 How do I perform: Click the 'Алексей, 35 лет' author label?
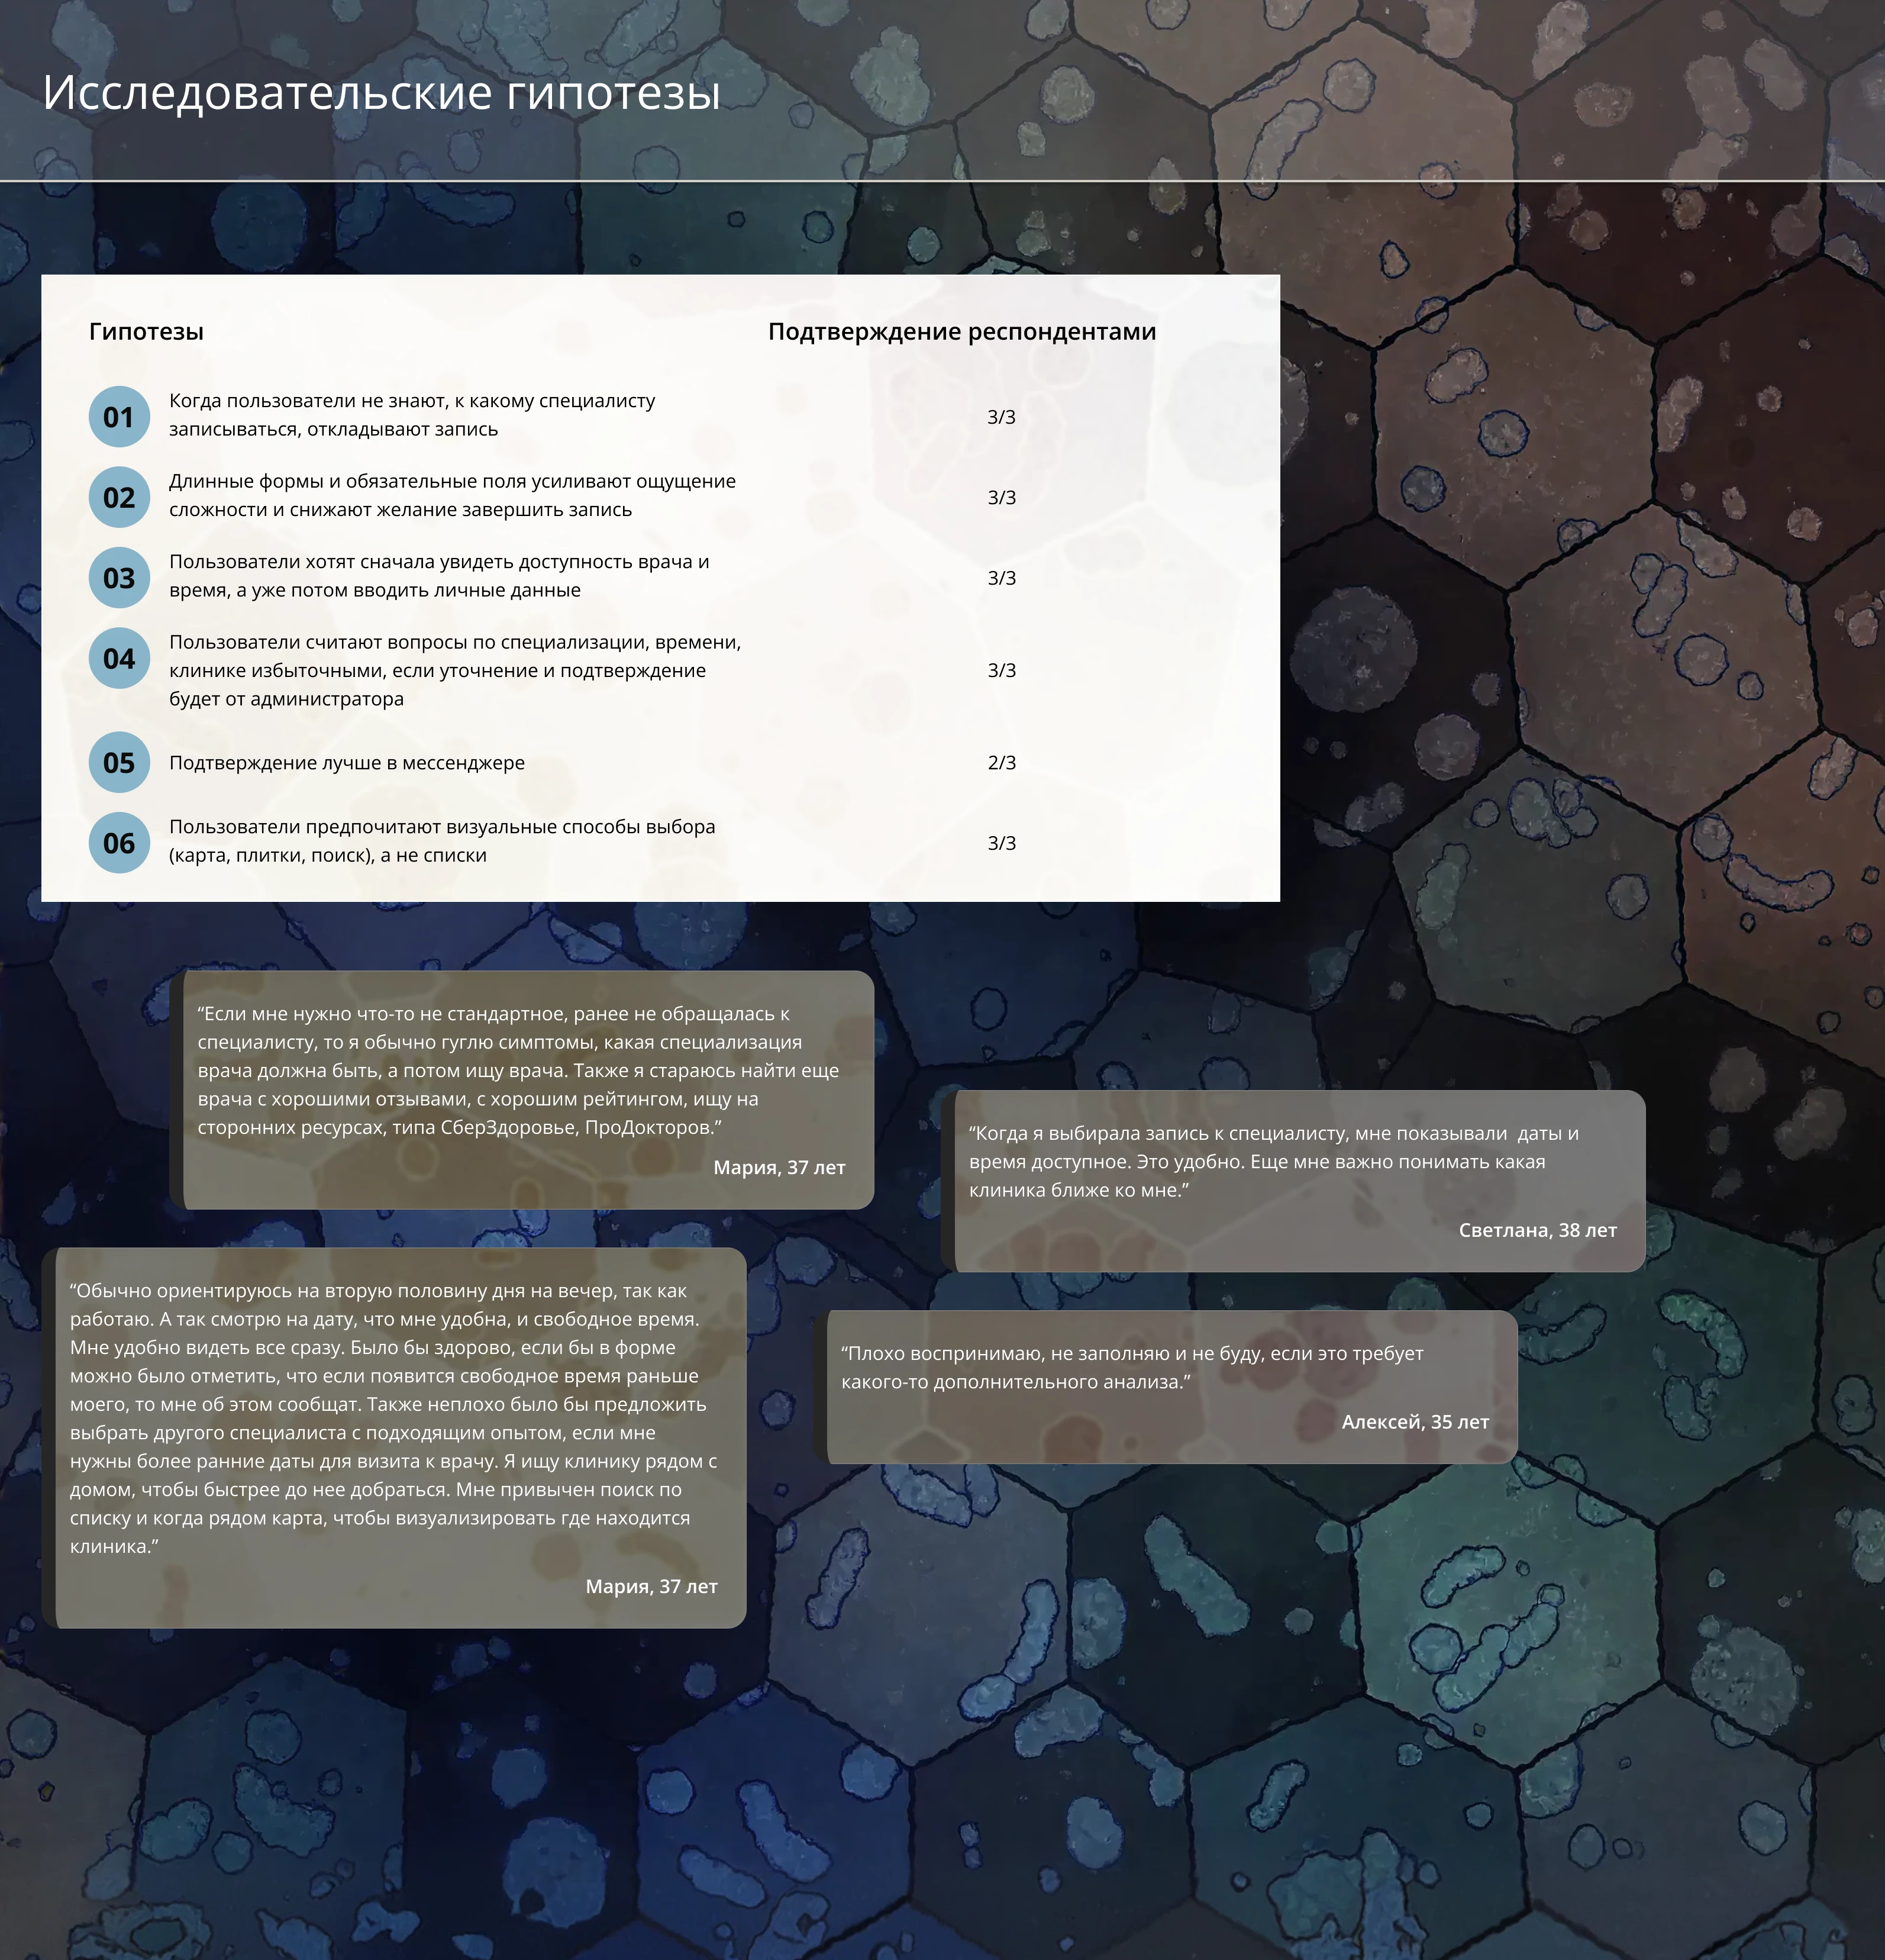coord(1414,1422)
